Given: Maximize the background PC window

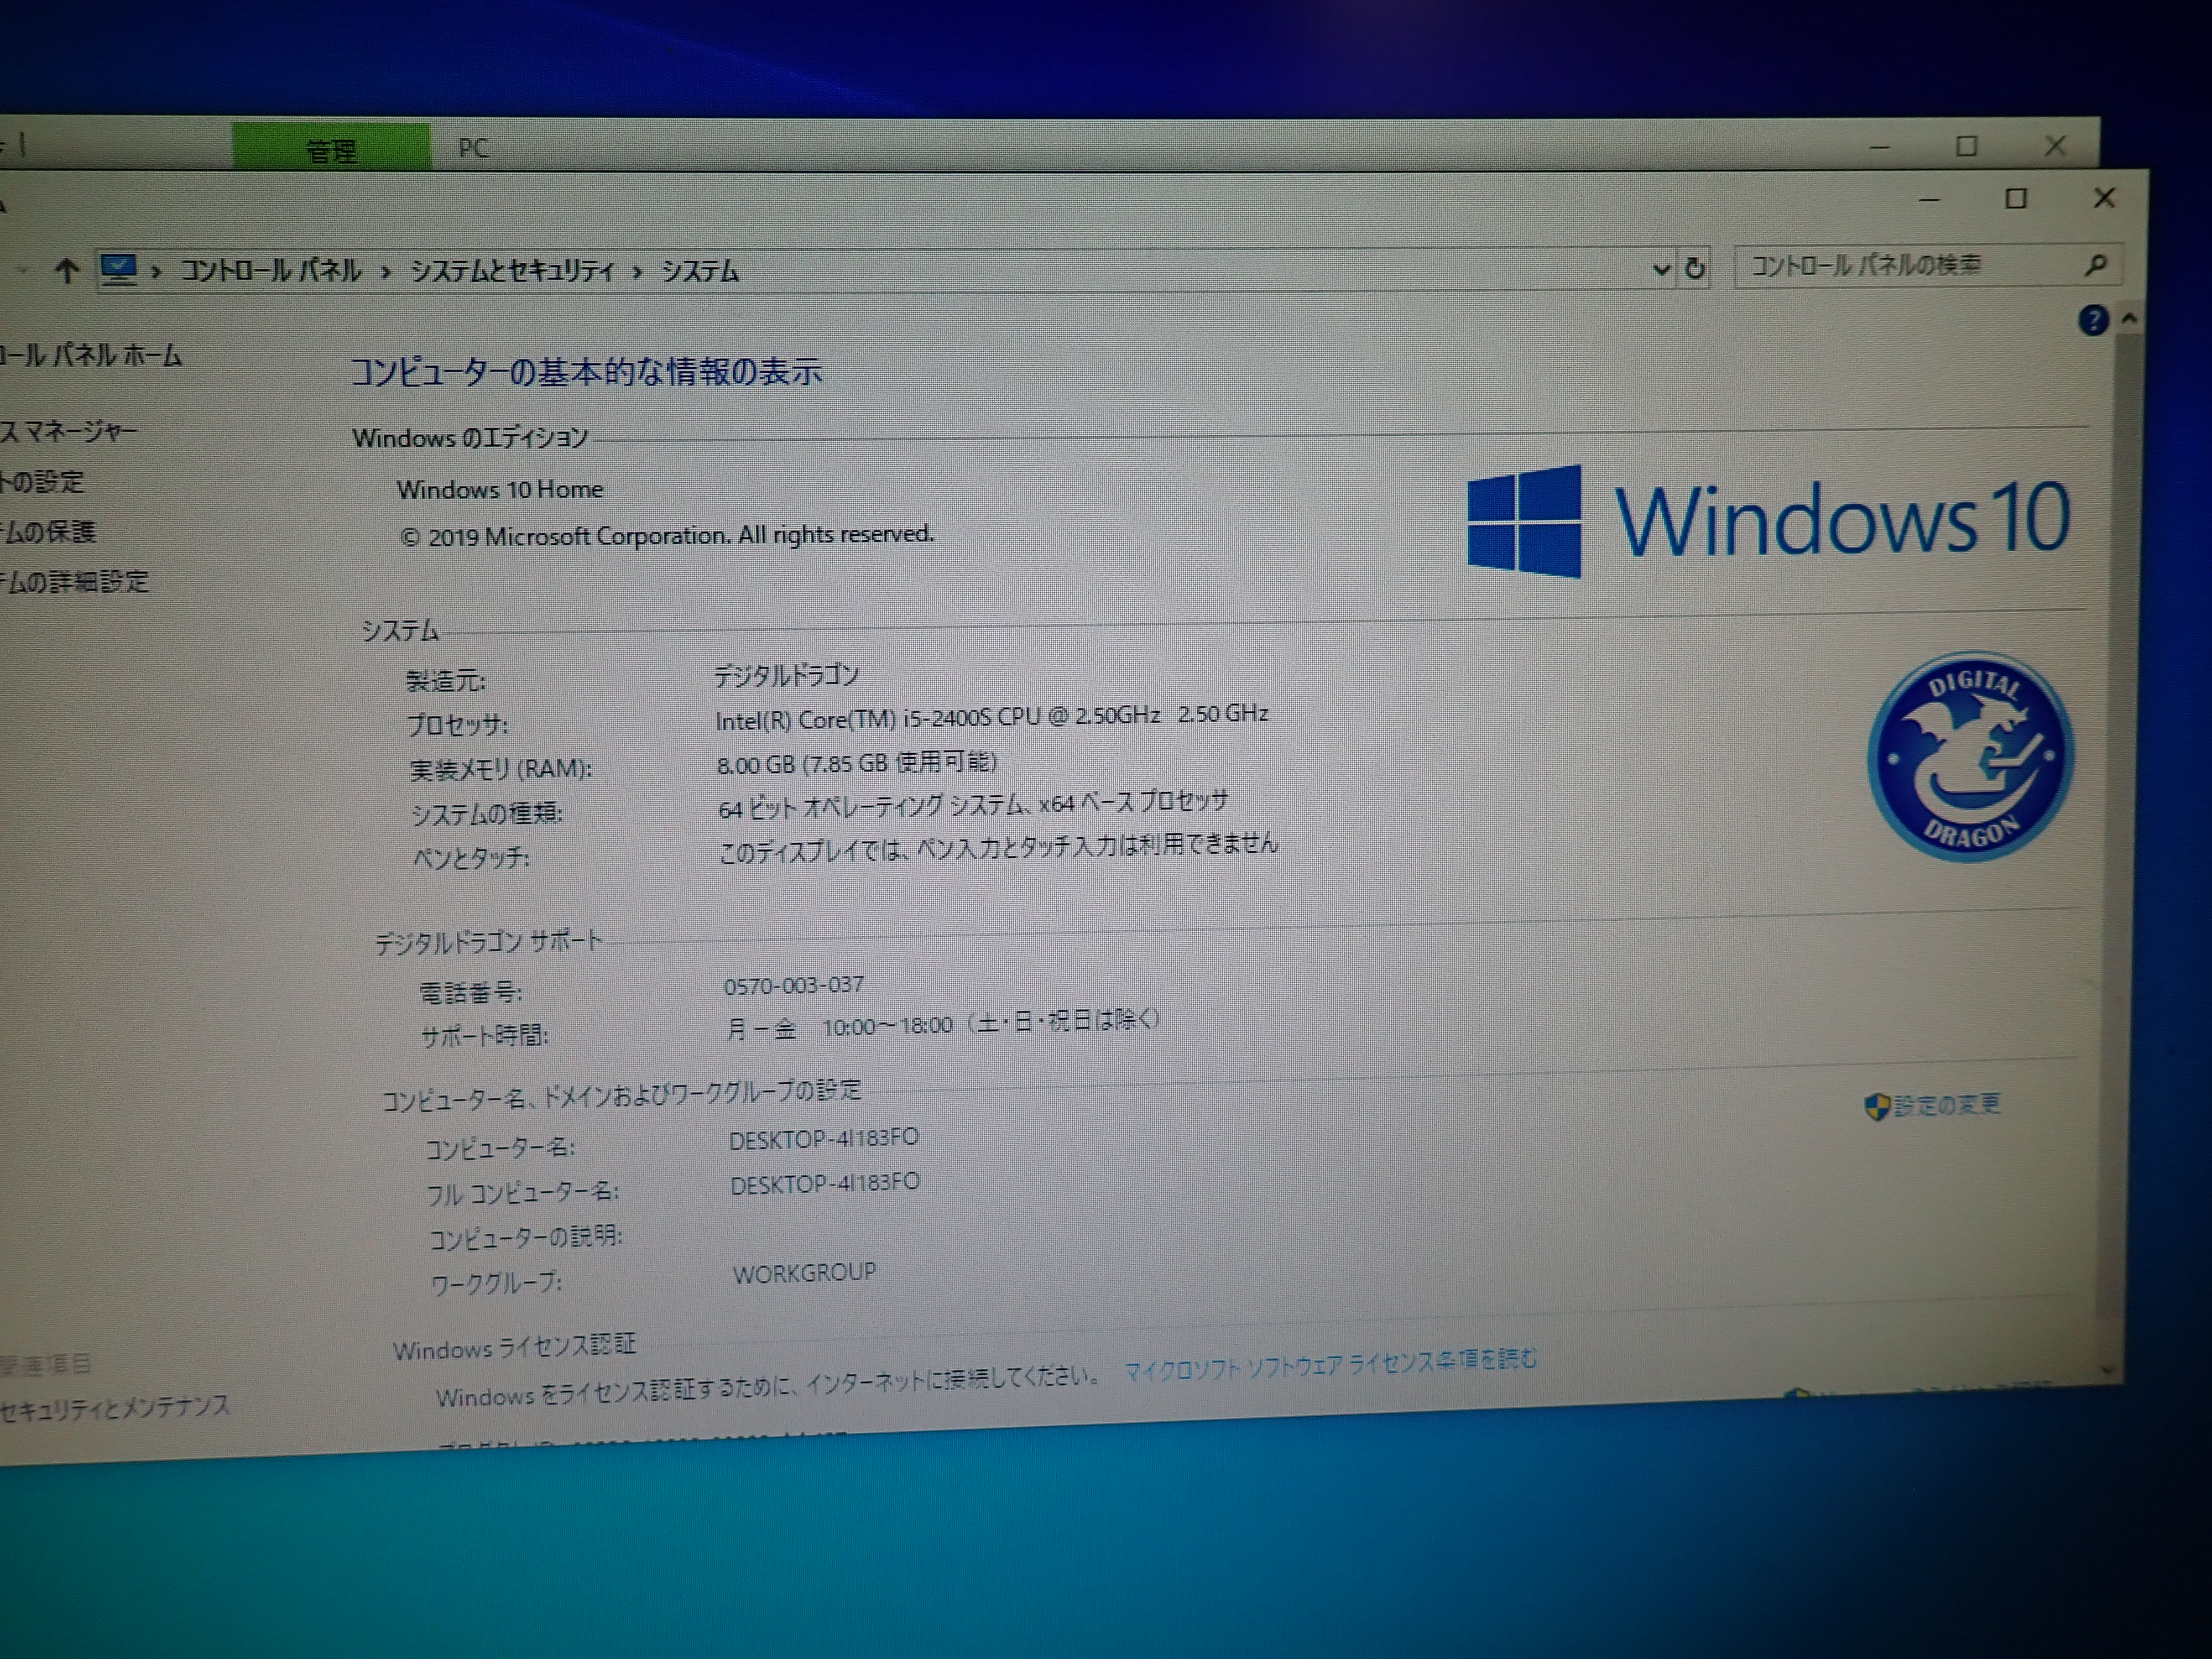Looking at the screenshot, I should tap(1966, 146).
